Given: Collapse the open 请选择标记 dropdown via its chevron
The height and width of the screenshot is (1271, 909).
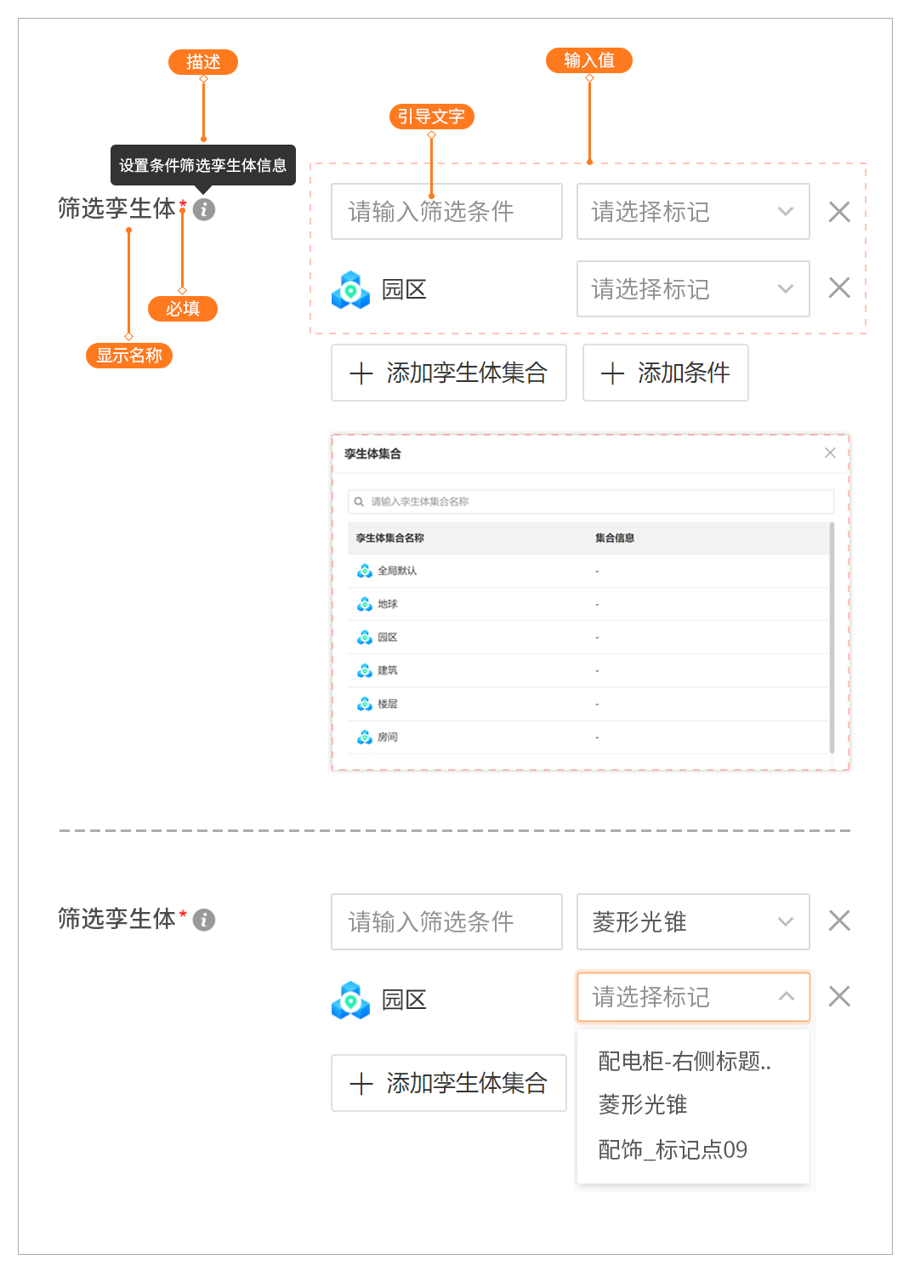Looking at the screenshot, I should (786, 996).
